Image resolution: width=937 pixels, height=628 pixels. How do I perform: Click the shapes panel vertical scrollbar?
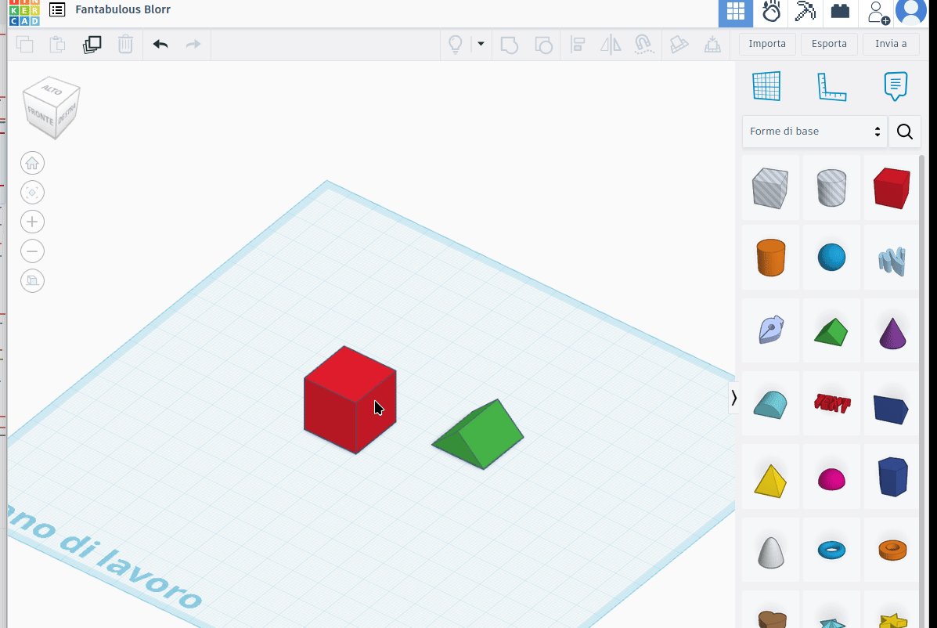coord(922,392)
